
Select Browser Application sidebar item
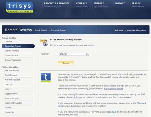click(x=13, y=60)
